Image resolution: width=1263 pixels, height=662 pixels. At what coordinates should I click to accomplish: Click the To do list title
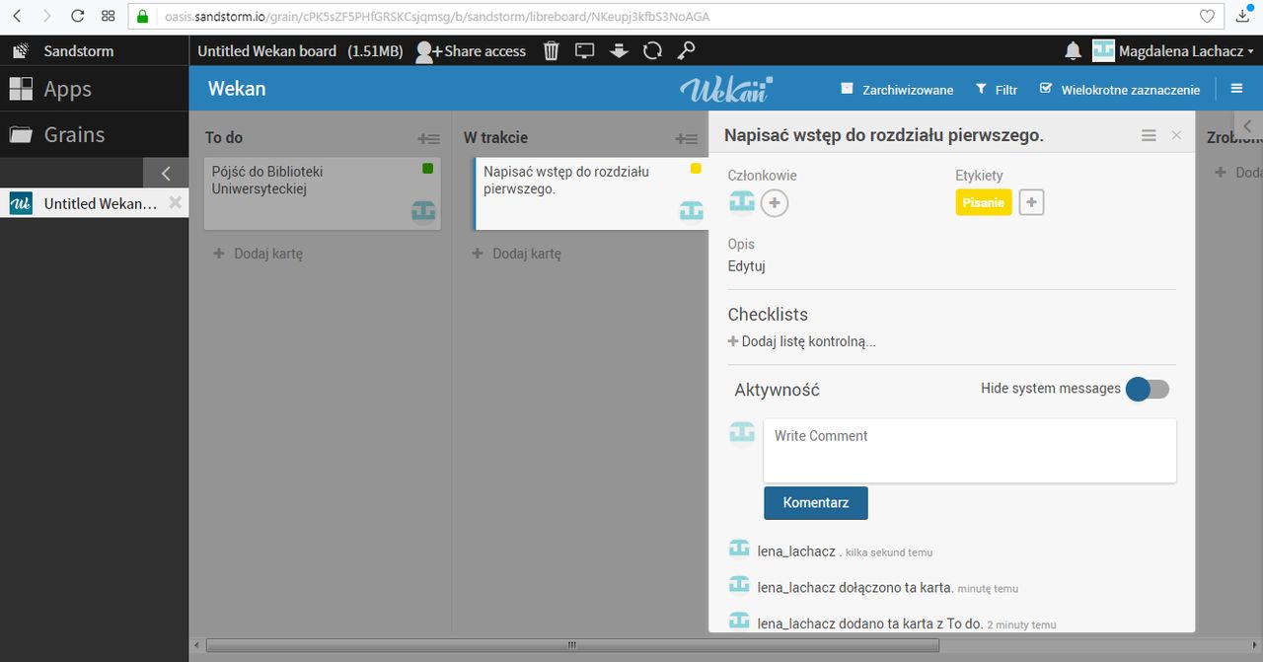tap(224, 137)
